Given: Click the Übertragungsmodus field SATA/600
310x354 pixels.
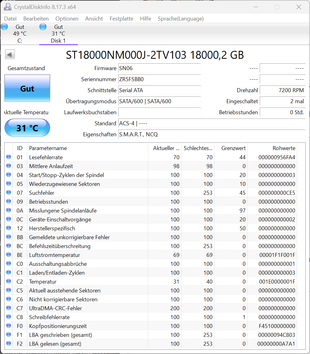Looking at the screenshot, I should pyautogui.click(x=159, y=101).
